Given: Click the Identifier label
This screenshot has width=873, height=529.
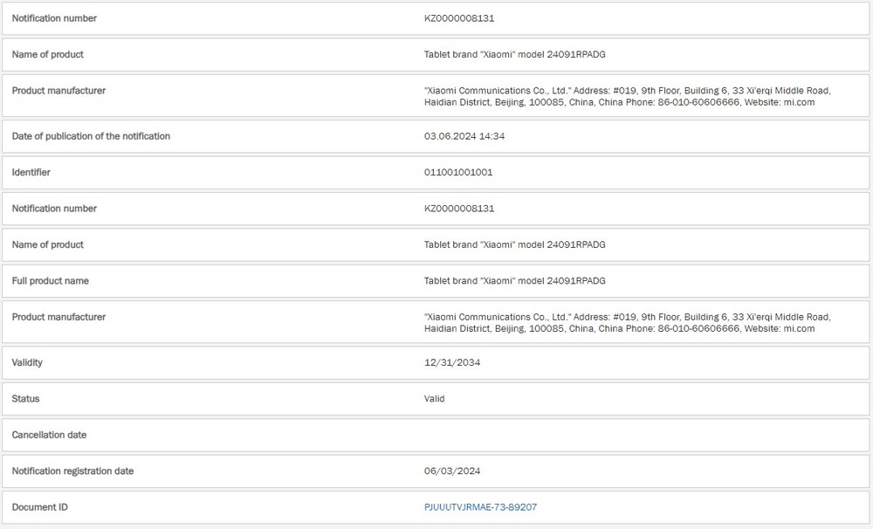Looking at the screenshot, I should click(31, 173).
